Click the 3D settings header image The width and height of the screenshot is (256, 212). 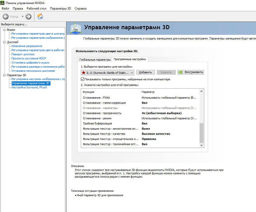coord(75,28)
